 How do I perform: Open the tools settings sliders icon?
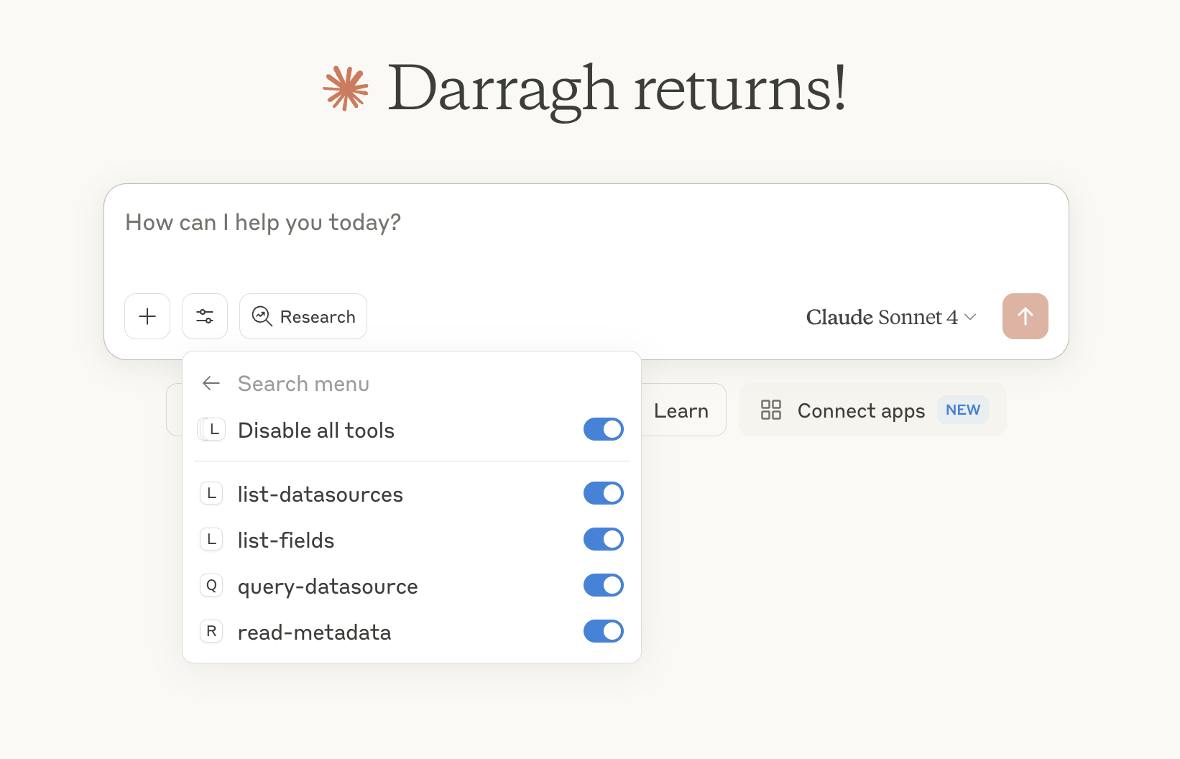205,316
